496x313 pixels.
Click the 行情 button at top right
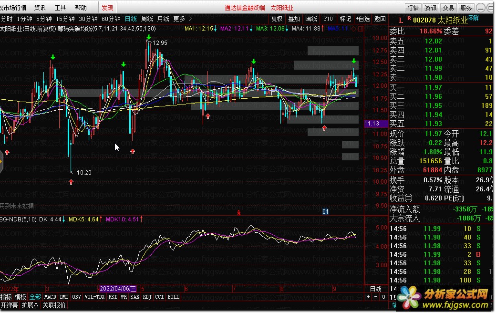pyautogui.click(x=413, y=8)
